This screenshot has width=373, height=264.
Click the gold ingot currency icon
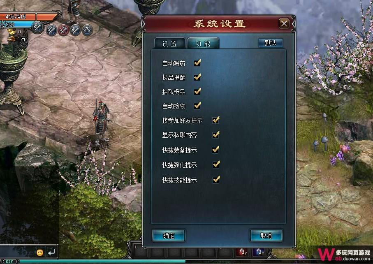tap(11, 31)
